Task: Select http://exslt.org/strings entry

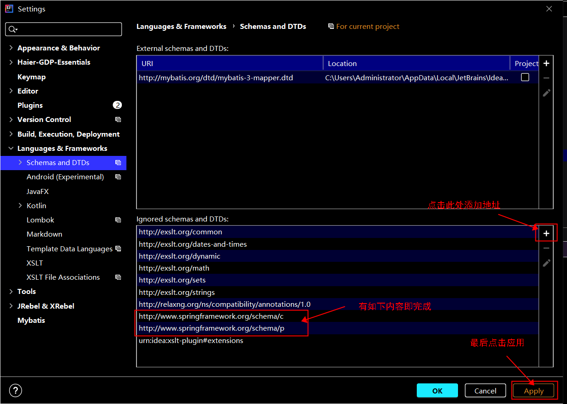Action: tap(338, 292)
